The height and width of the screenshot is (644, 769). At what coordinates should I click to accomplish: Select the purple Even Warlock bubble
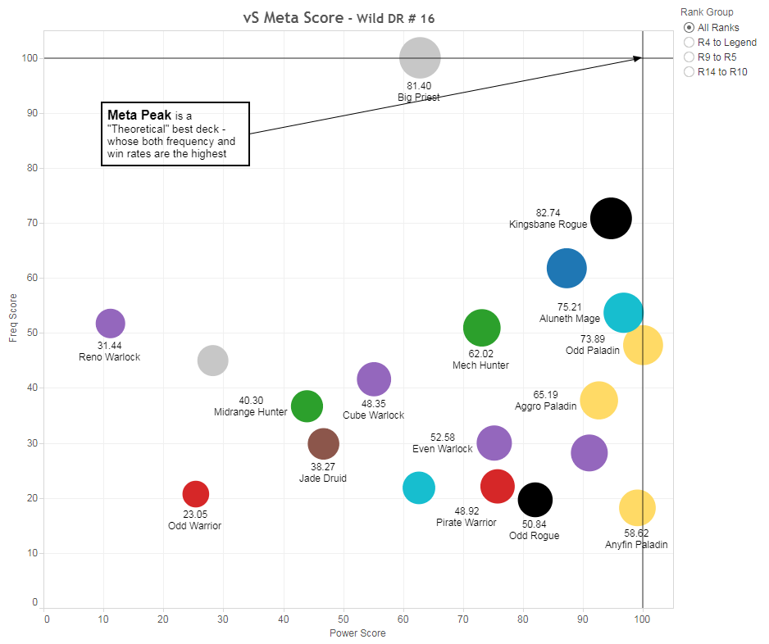tap(494, 443)
